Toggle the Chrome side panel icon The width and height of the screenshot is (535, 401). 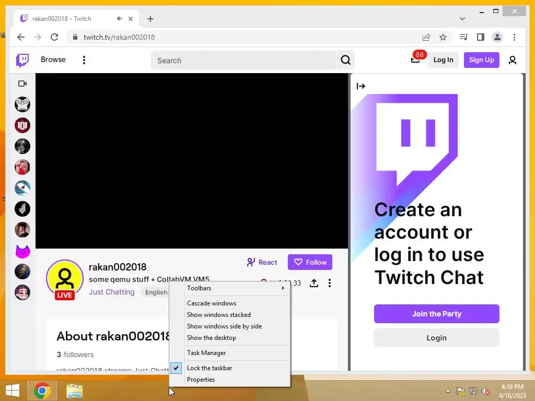pos(481,37)
